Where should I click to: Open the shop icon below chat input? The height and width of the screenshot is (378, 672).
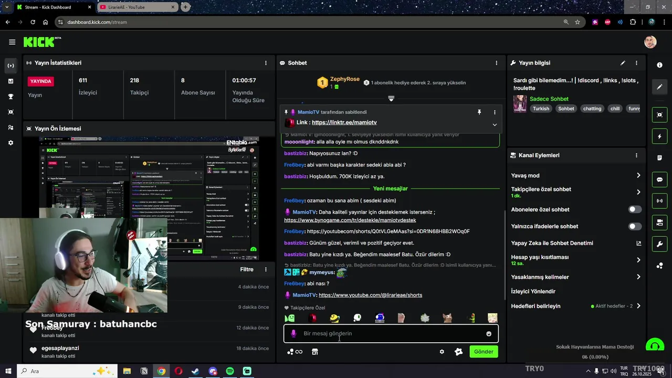pyautogui.click(x=315, y=352)
